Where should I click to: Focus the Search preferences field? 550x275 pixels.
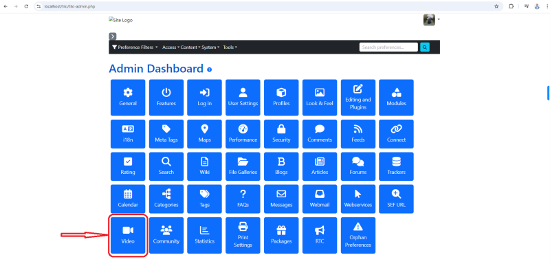(388, 47)
